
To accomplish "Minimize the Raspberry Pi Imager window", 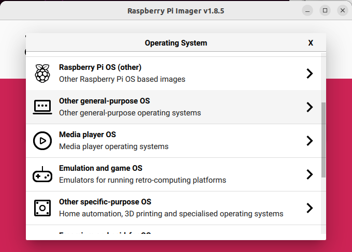I will tap(307, 10).
